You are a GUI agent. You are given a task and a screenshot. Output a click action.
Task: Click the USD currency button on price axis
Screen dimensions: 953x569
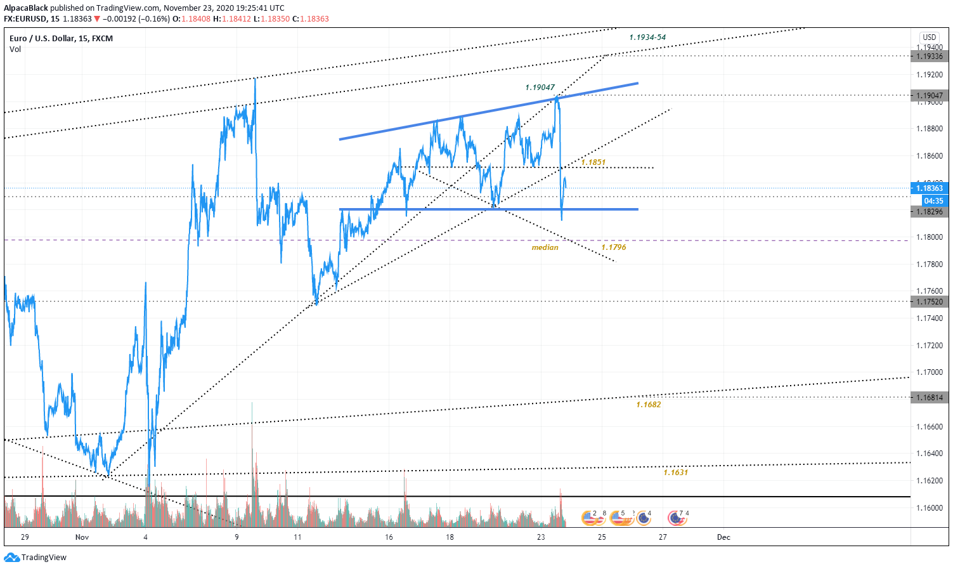[x=929, y=37]
